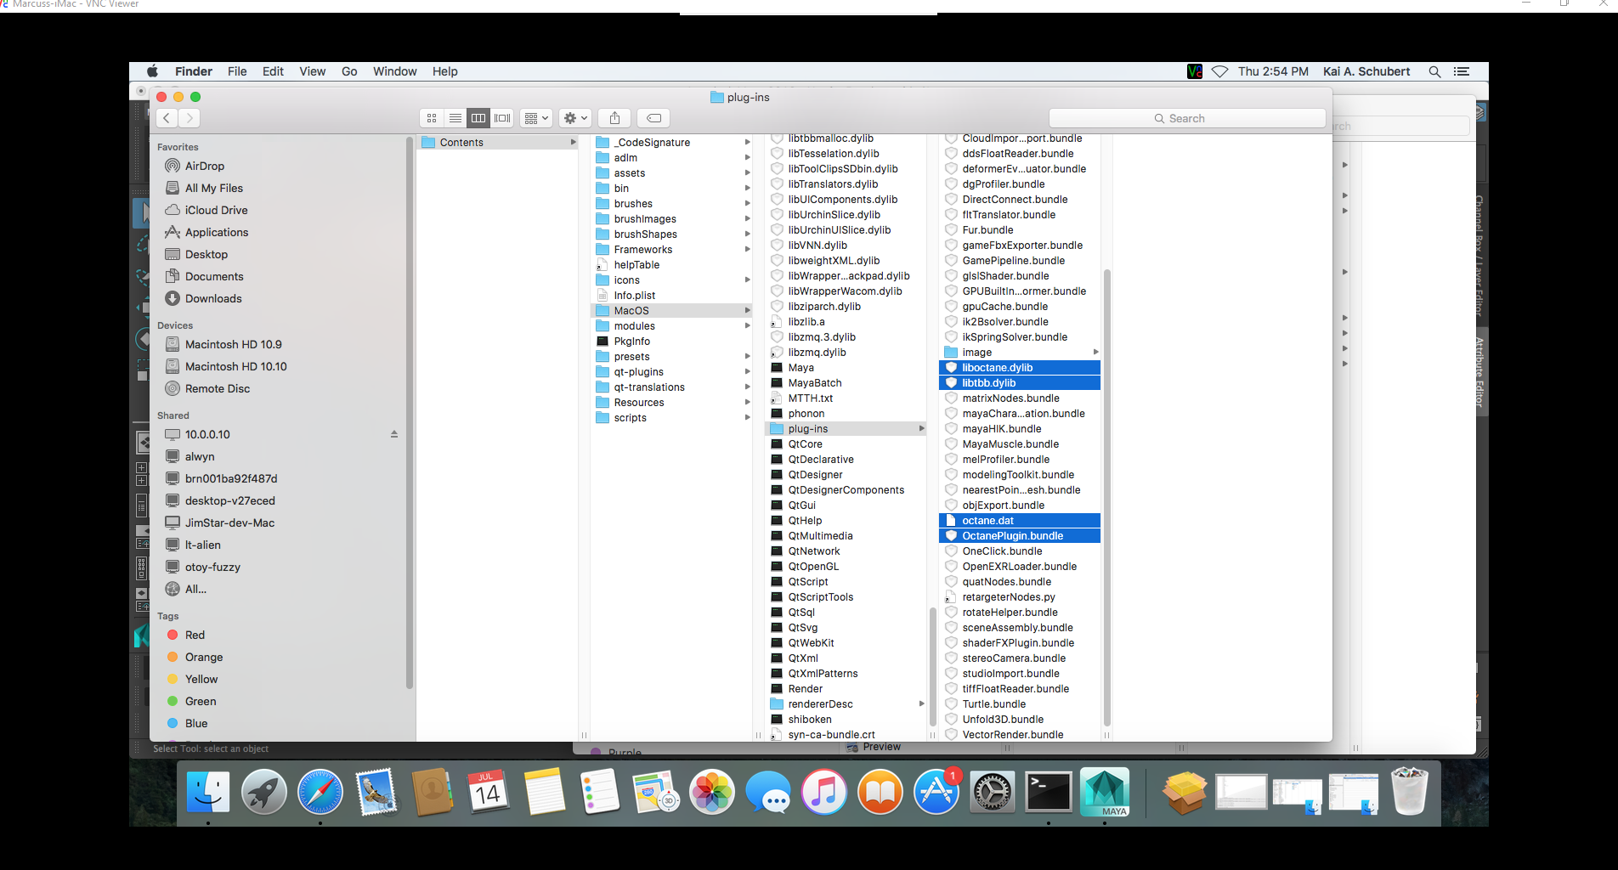This screenshot has width=1618, height=870.
Task: Browse All… shared computers
Action: pos(195,589)
